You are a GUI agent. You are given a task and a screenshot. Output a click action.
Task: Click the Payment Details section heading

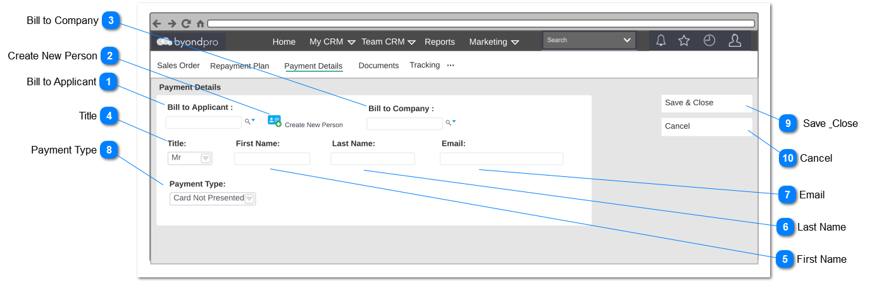pyautogui.click(x=190, y=87)
